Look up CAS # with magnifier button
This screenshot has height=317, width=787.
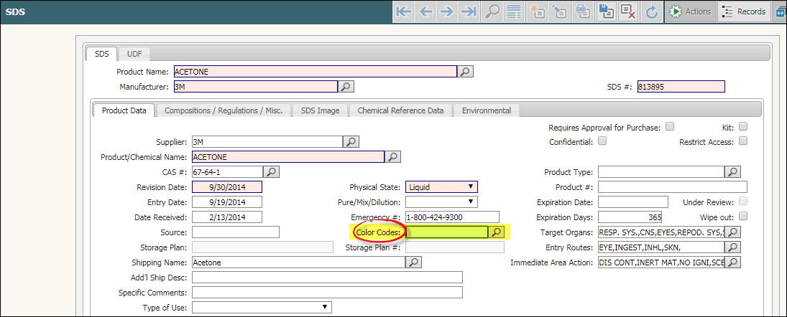pos(271,172)
